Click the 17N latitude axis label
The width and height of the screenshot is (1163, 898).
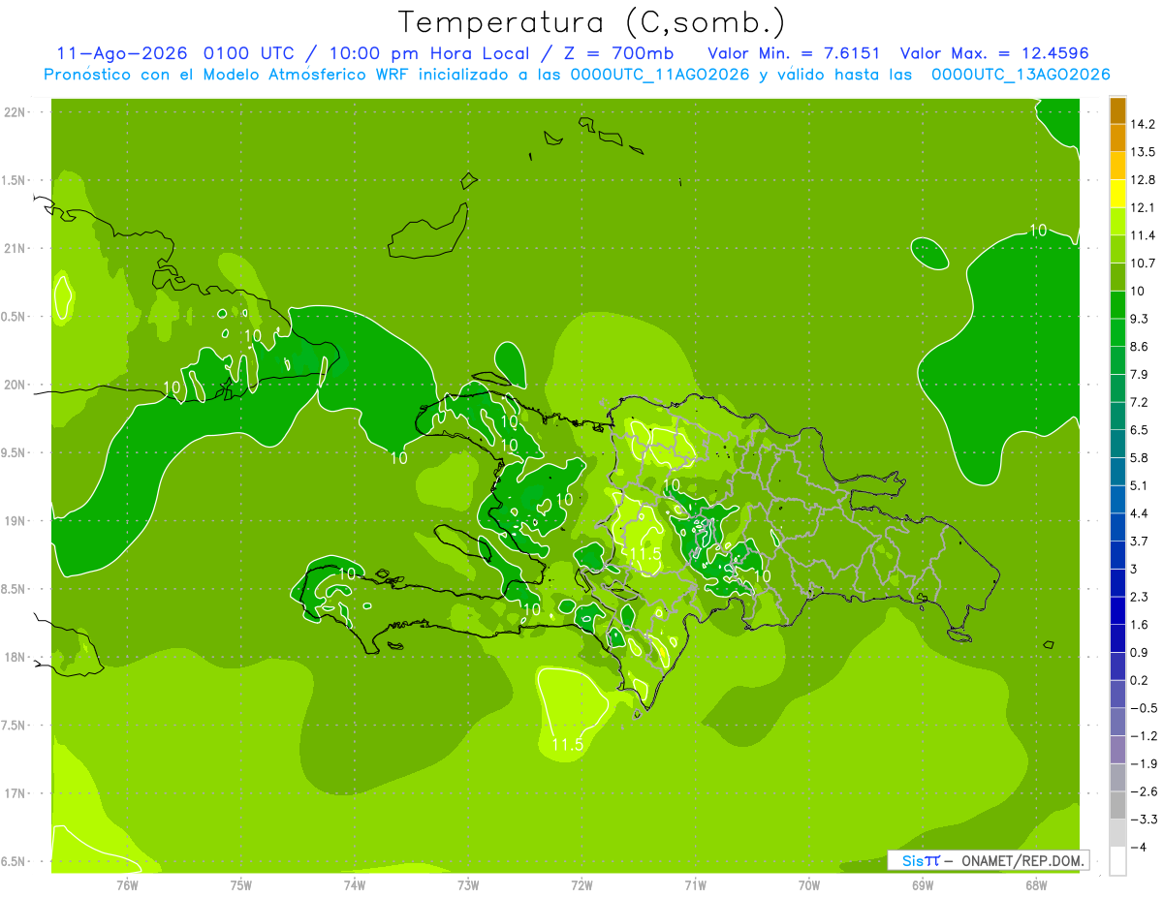(x=15, y=793)
